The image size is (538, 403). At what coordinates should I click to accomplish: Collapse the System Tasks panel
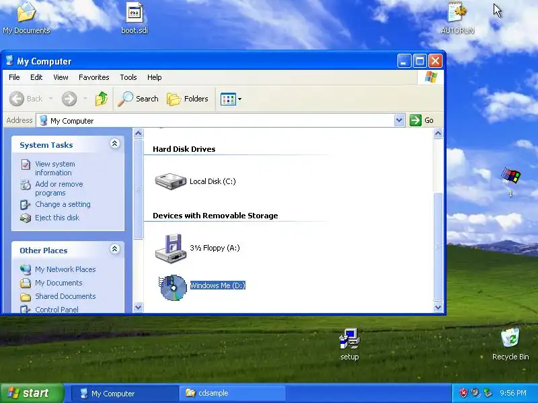(114, 144)
